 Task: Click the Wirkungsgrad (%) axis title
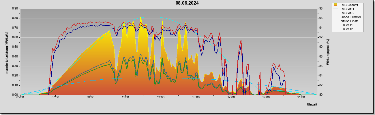pyautogui.click(x=328, y=52)
